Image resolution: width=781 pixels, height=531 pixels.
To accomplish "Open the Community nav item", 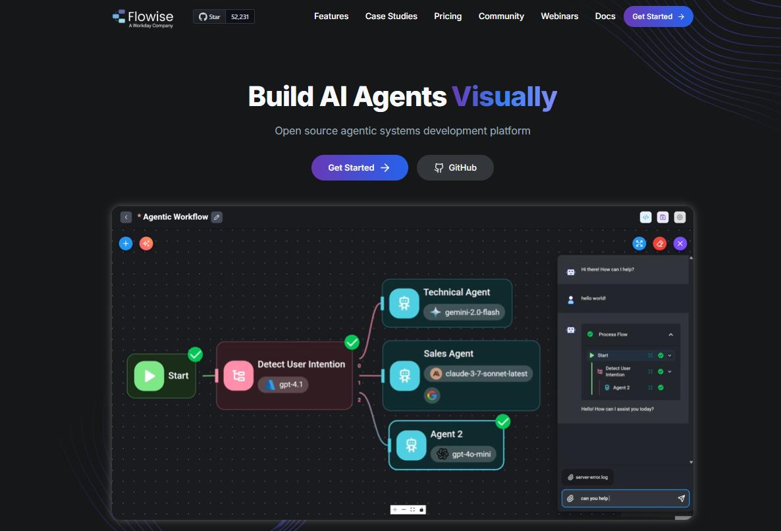I will click(501, 16).
